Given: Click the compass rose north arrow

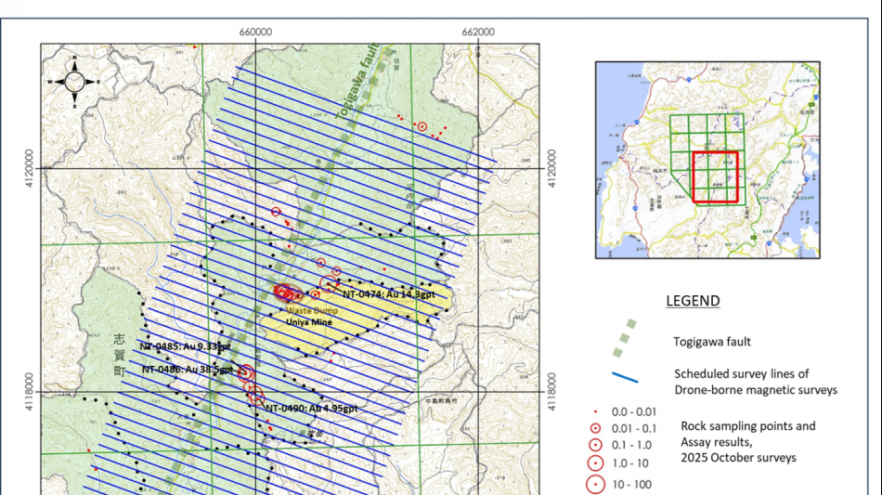Looking at the screenshot, I should (x=74, y=63).
